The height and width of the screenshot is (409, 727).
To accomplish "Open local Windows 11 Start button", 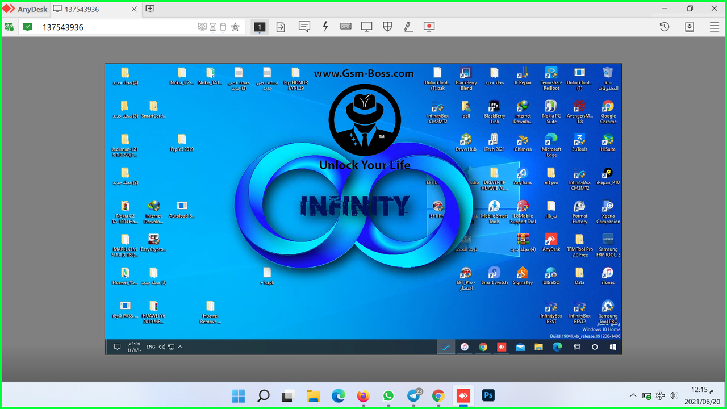I will pos(239,396).
